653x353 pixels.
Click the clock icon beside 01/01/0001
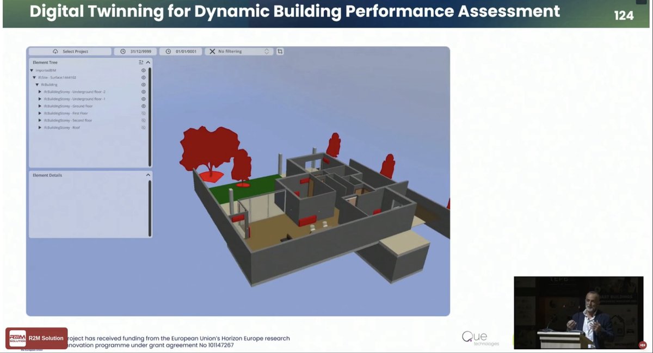pyautogui.click(x=169, y=51)
